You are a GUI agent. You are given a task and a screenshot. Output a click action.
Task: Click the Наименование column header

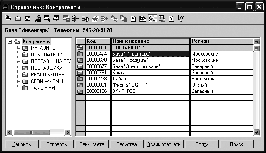tap(150, 41)
